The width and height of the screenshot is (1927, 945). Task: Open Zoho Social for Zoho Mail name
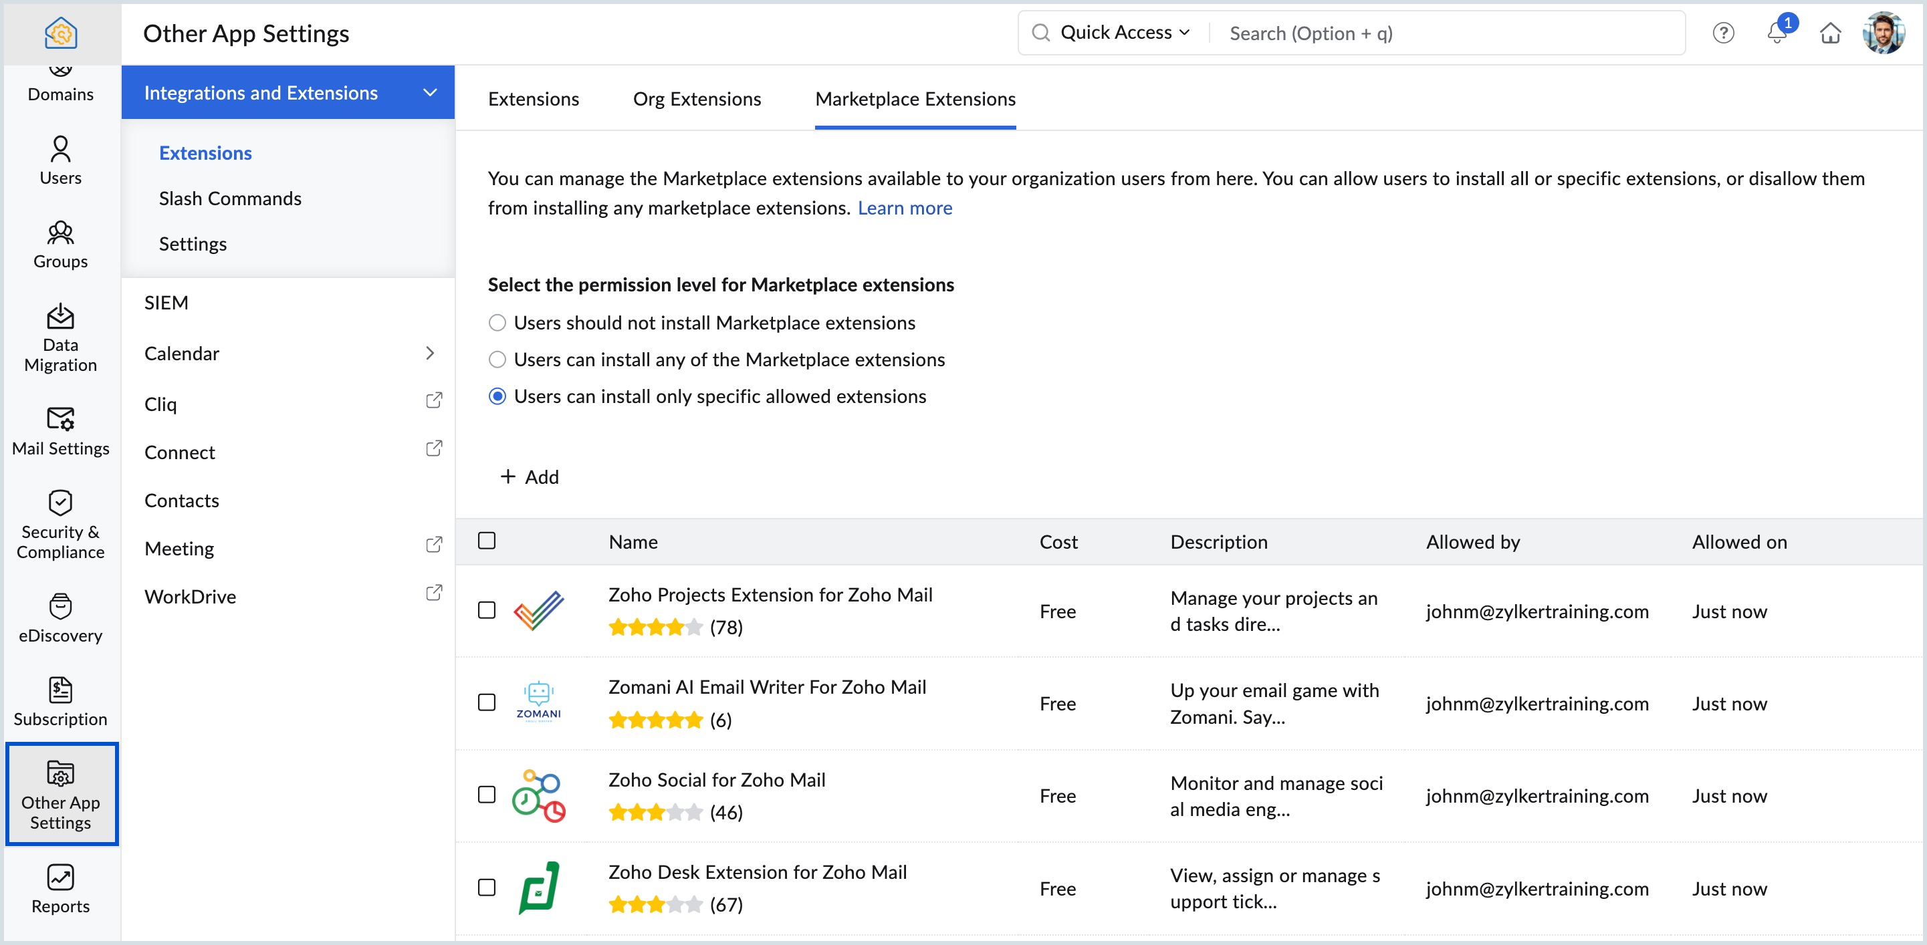717,779
